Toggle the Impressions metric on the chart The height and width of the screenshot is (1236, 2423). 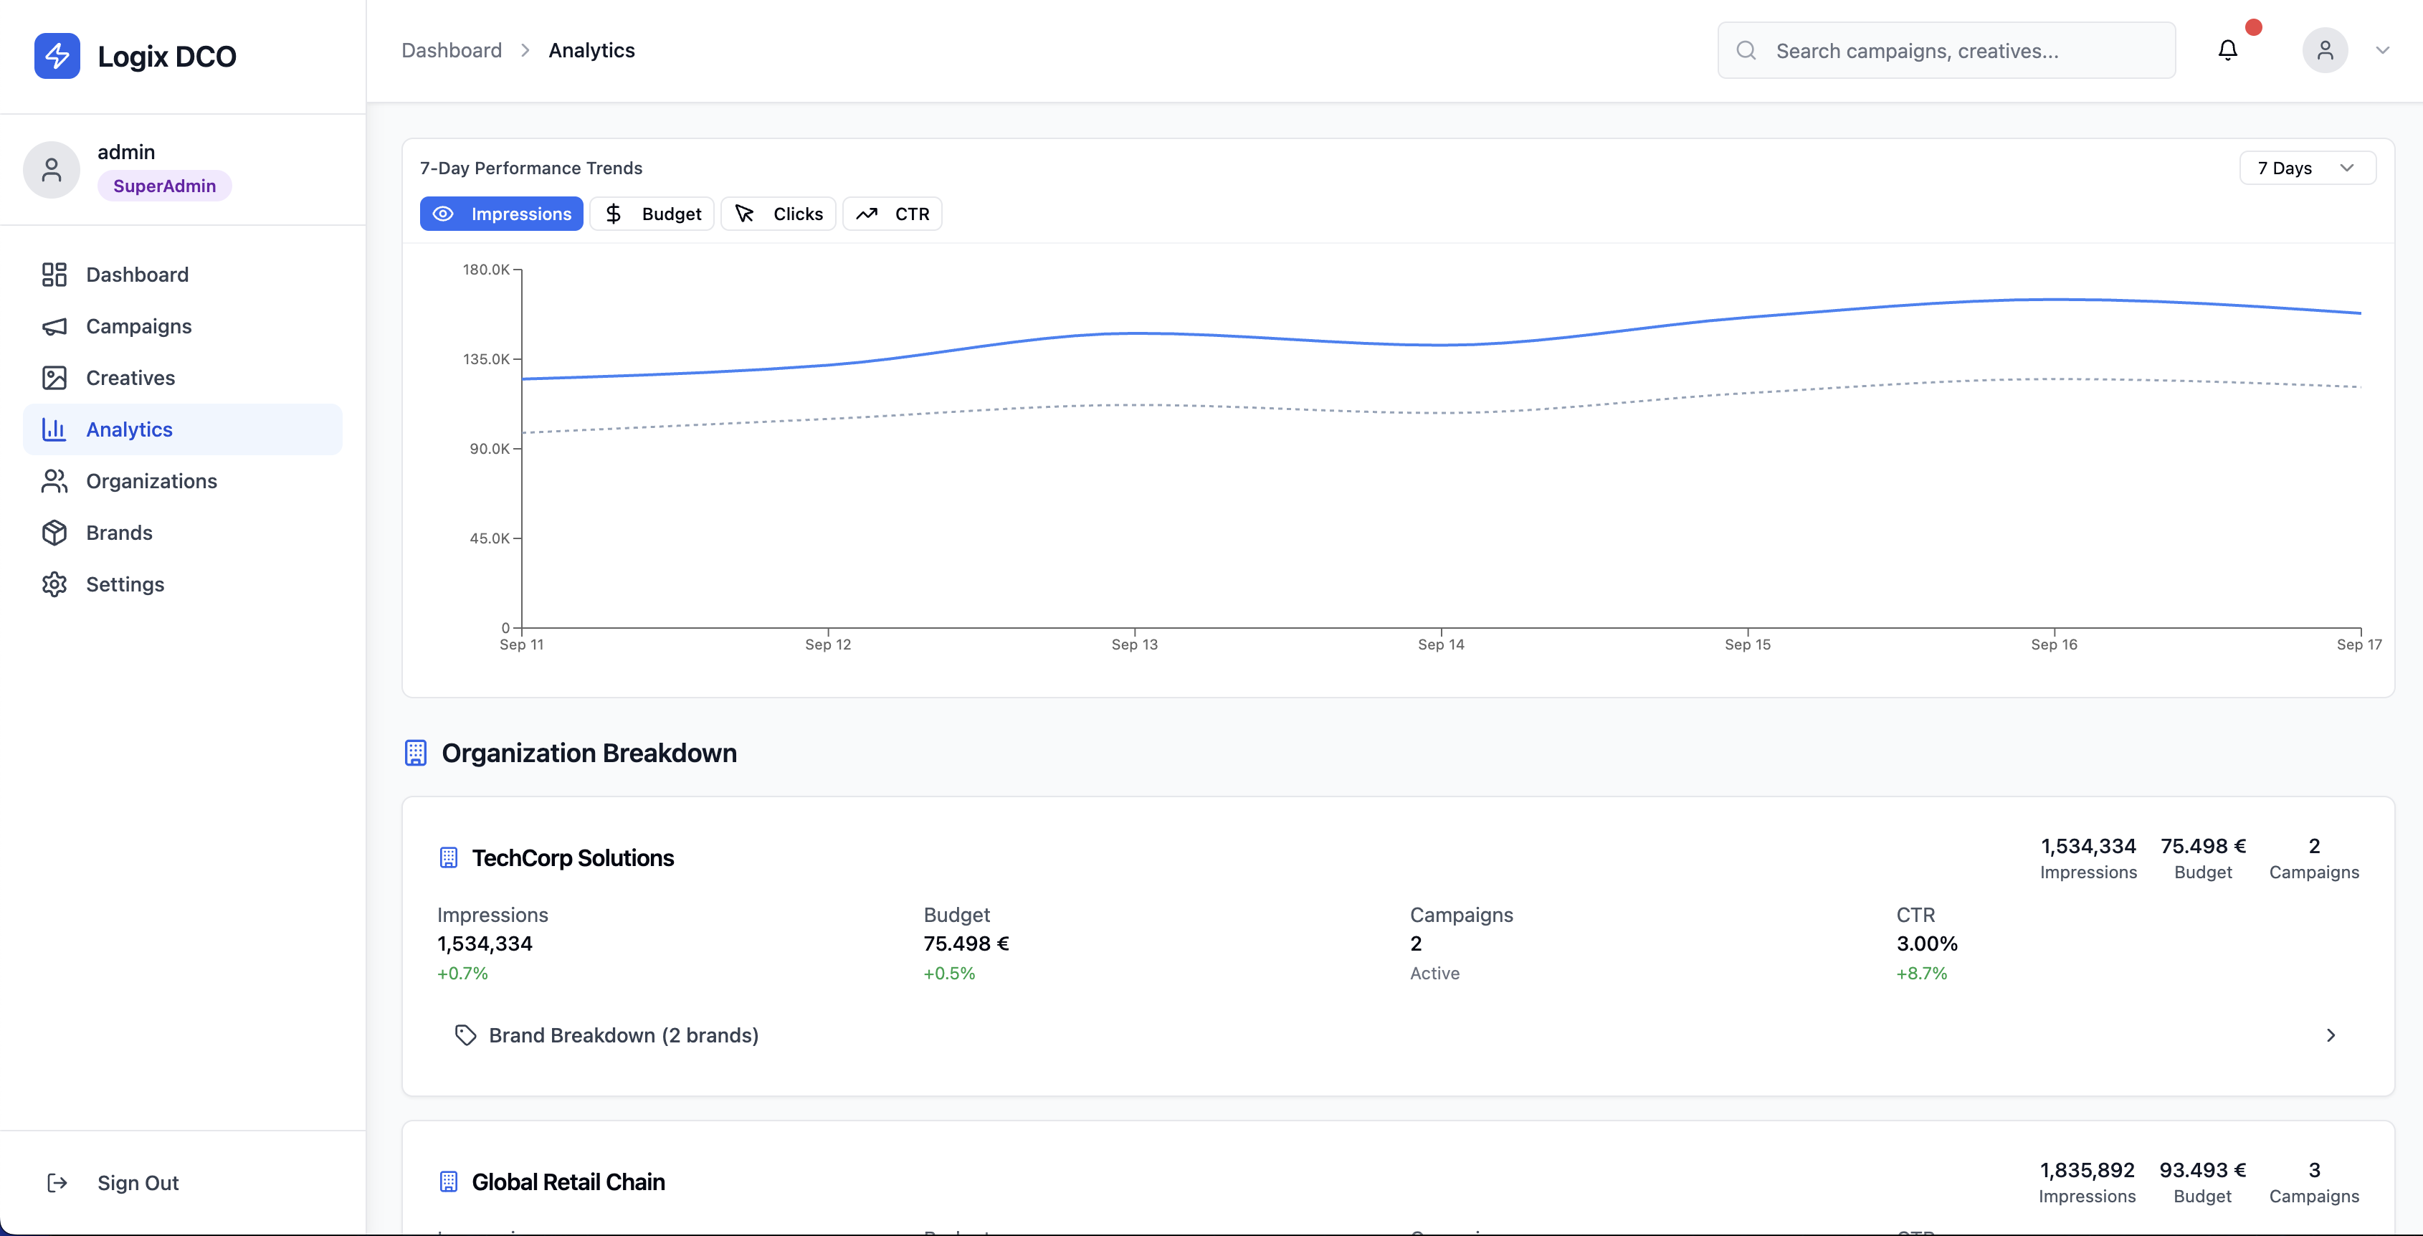[501, 214]
